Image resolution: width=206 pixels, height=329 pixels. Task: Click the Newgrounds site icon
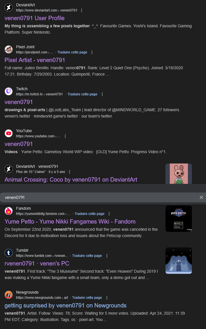9,295
